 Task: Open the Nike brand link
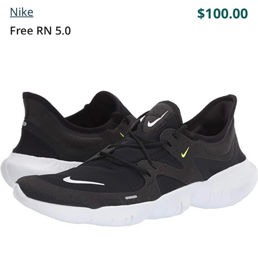point(21,12)
